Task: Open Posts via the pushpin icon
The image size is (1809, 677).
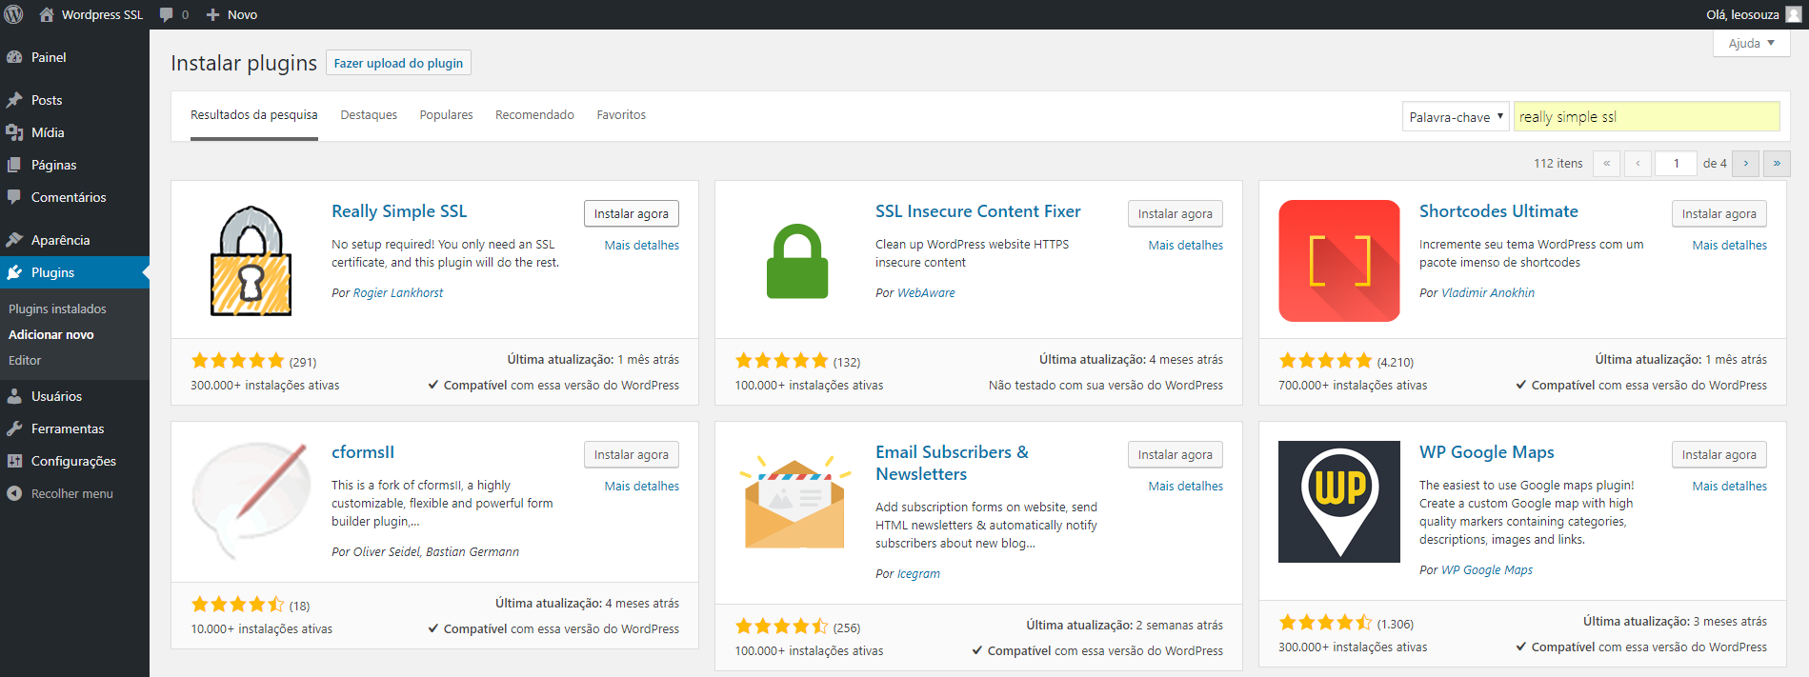Action: coord(14,100)
